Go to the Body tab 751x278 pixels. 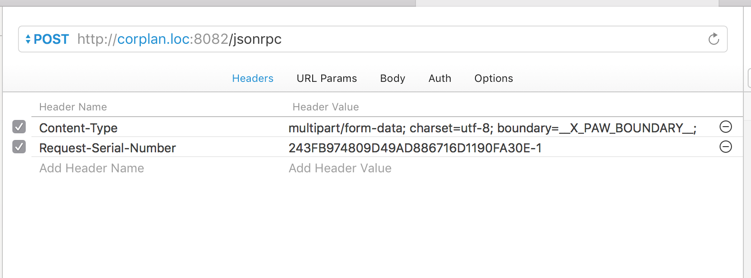(392, 79)
